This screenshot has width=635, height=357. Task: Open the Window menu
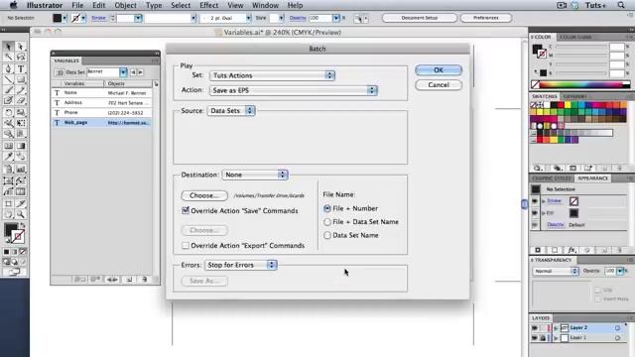coord(265,5)
